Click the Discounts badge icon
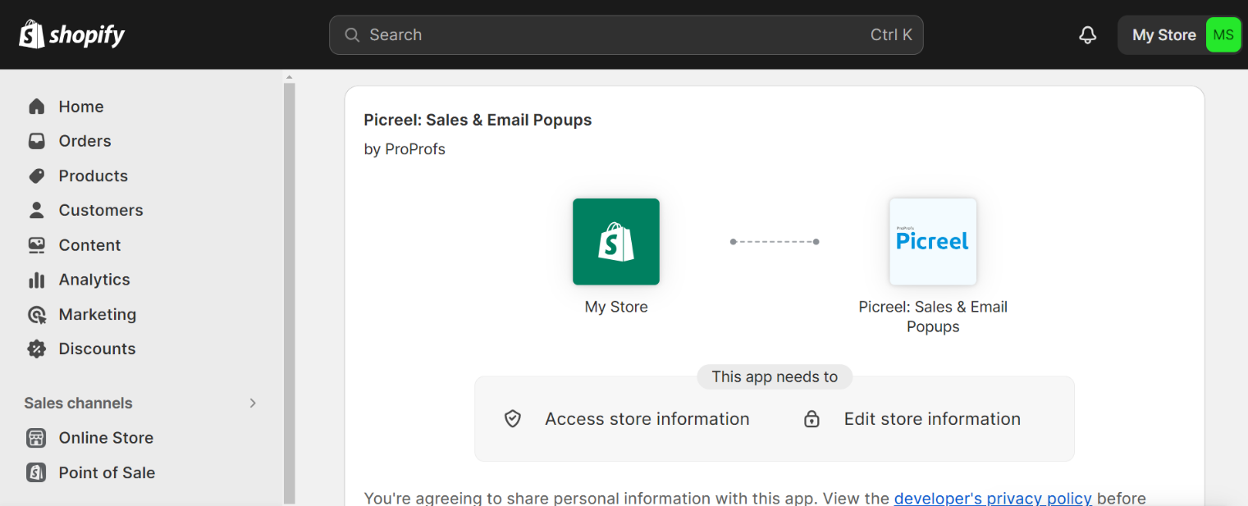Image resolution: width=1248 pixels, height=506 pixels. click(x=36, y=349)
